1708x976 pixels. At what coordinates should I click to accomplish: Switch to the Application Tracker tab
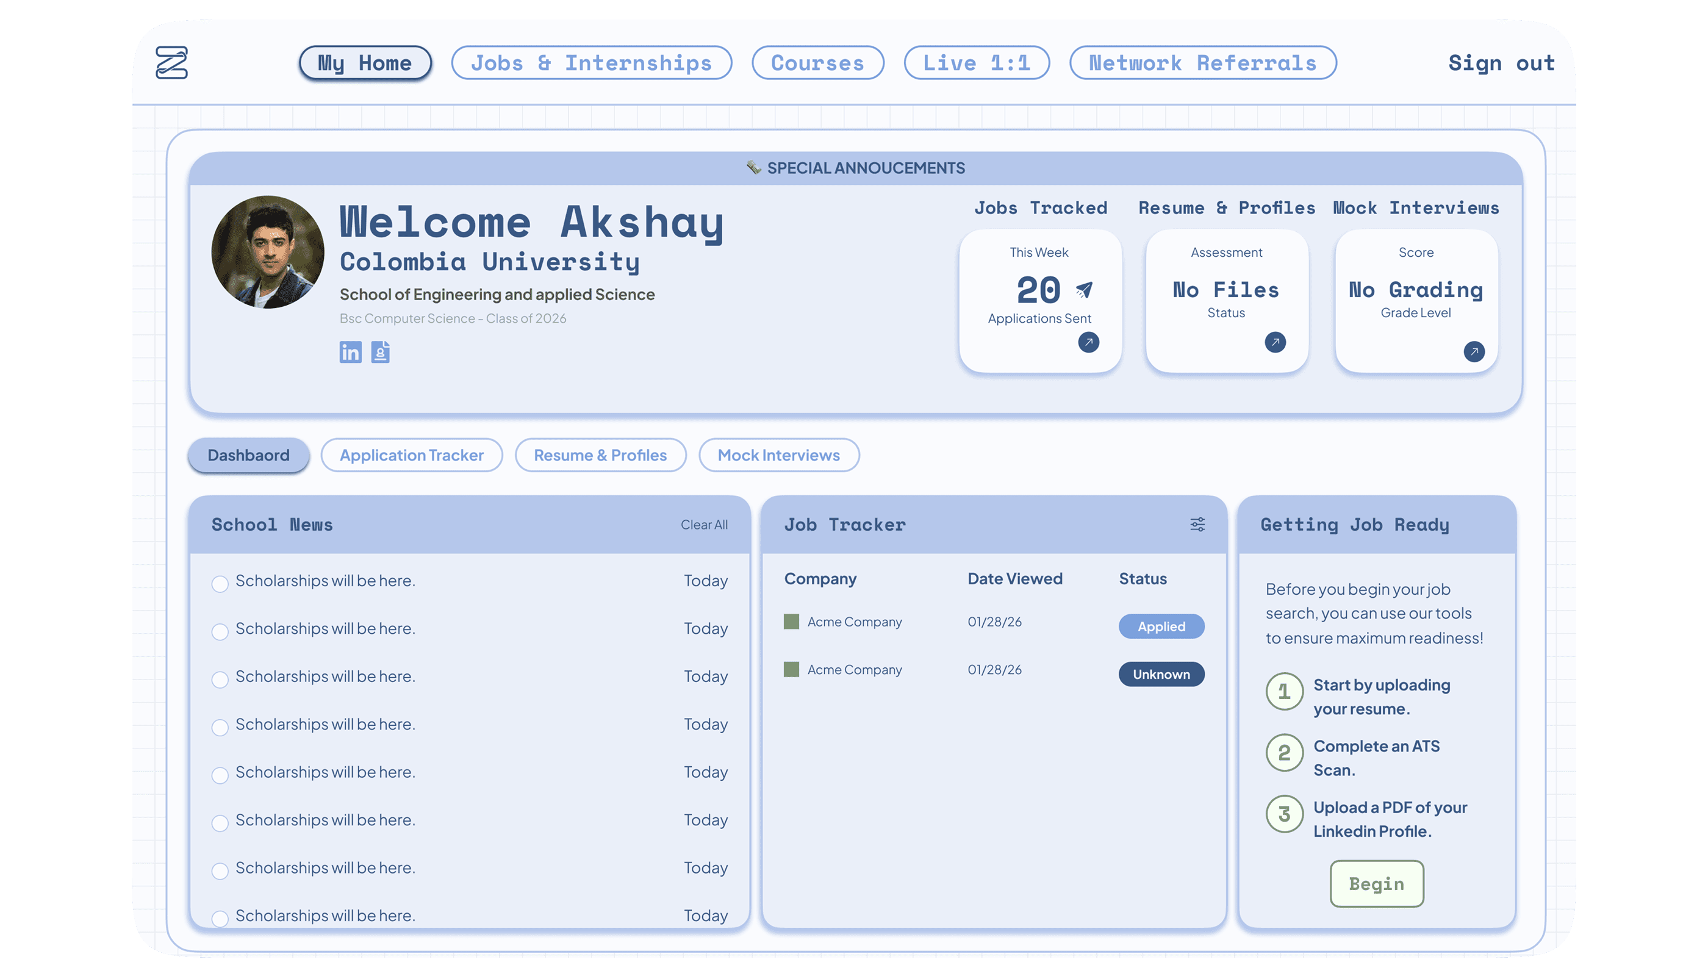coord(412,455)
